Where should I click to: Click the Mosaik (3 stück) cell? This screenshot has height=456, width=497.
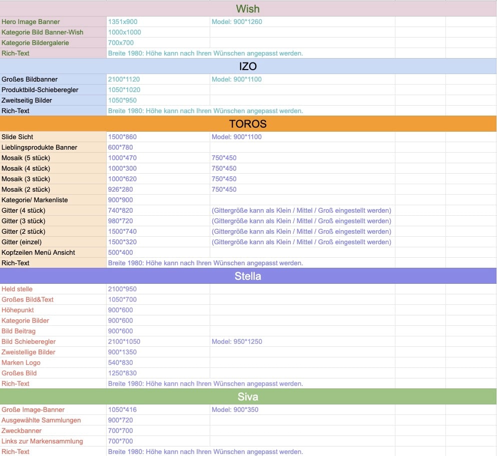(53, 178)
